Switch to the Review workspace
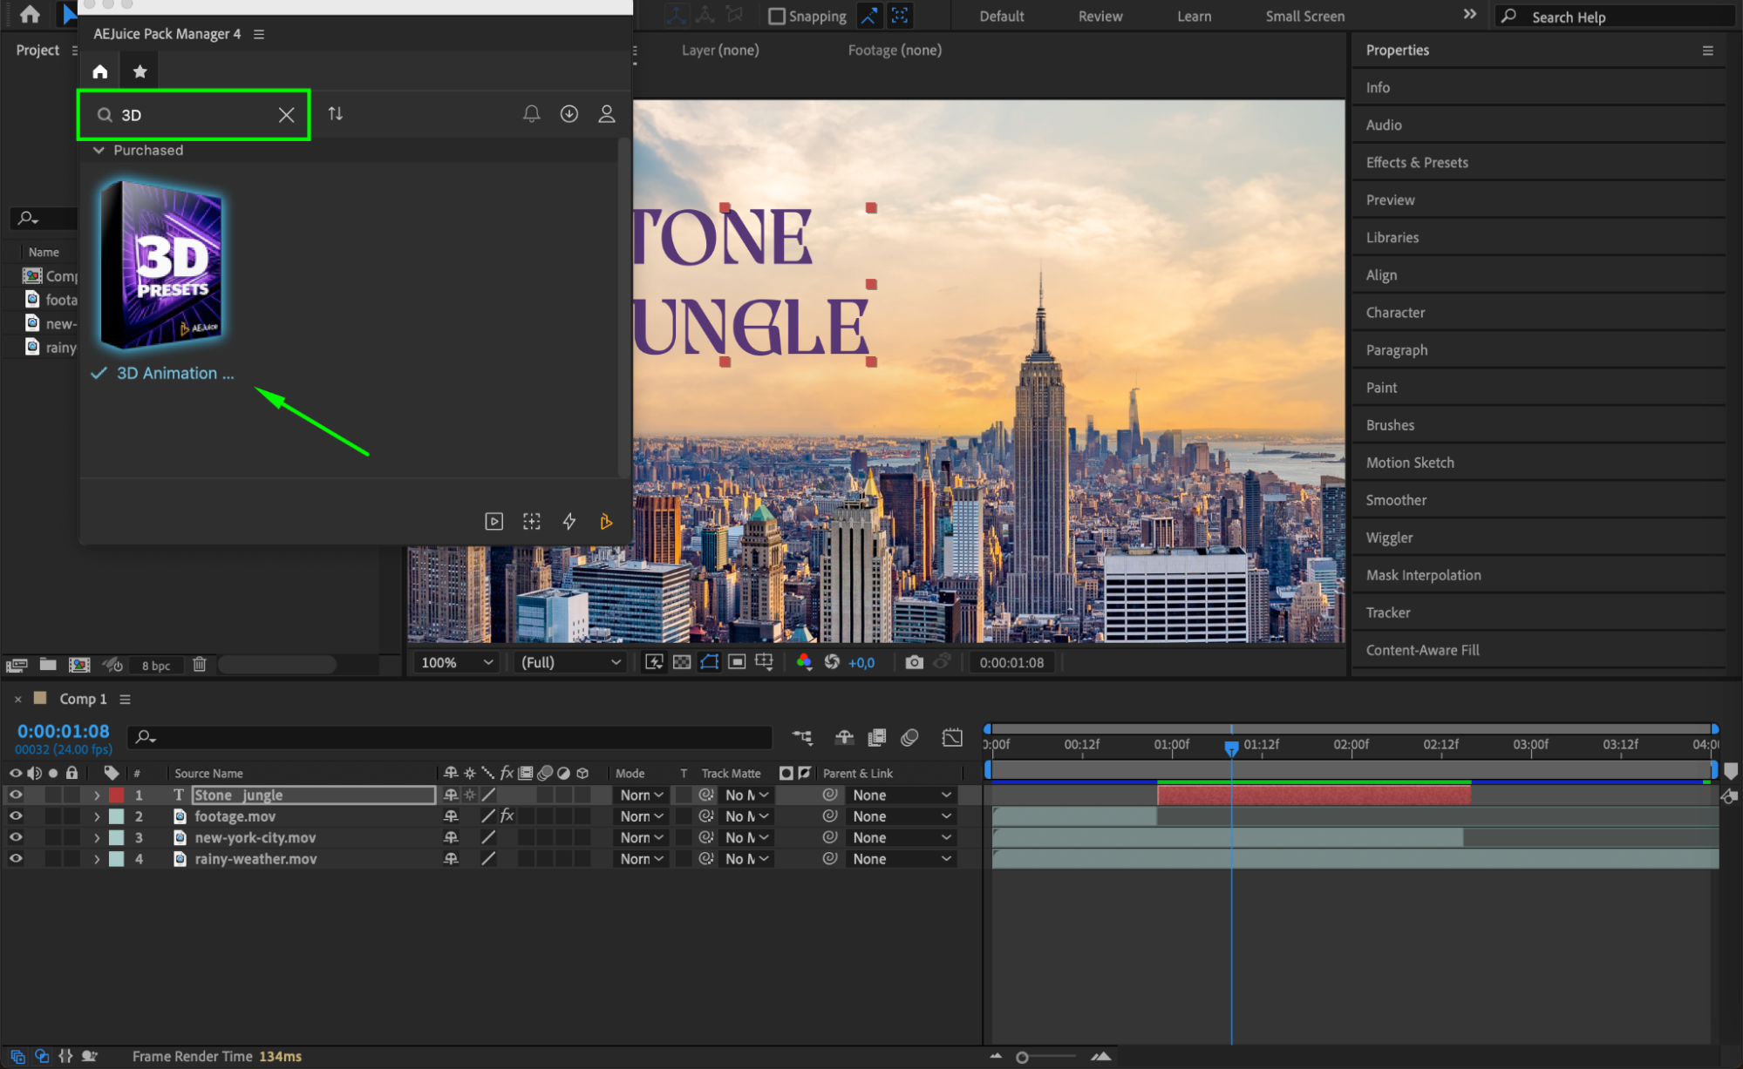 [x=1100, y=17]
